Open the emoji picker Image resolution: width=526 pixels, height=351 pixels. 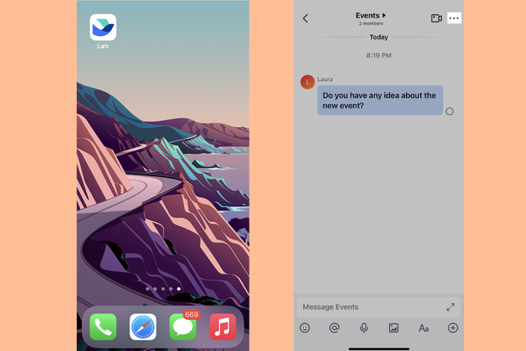[304, 328]
